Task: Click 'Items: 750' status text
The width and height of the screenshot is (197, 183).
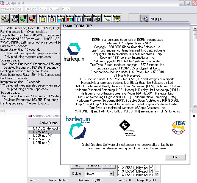Action: (x=124, y=180)
